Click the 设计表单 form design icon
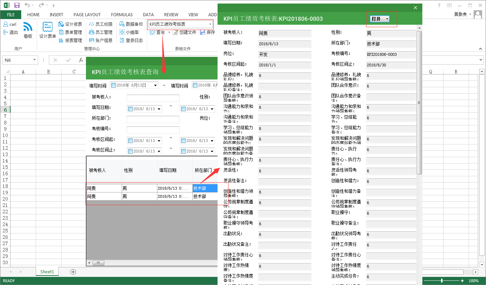486x285 pixels. 47,30
